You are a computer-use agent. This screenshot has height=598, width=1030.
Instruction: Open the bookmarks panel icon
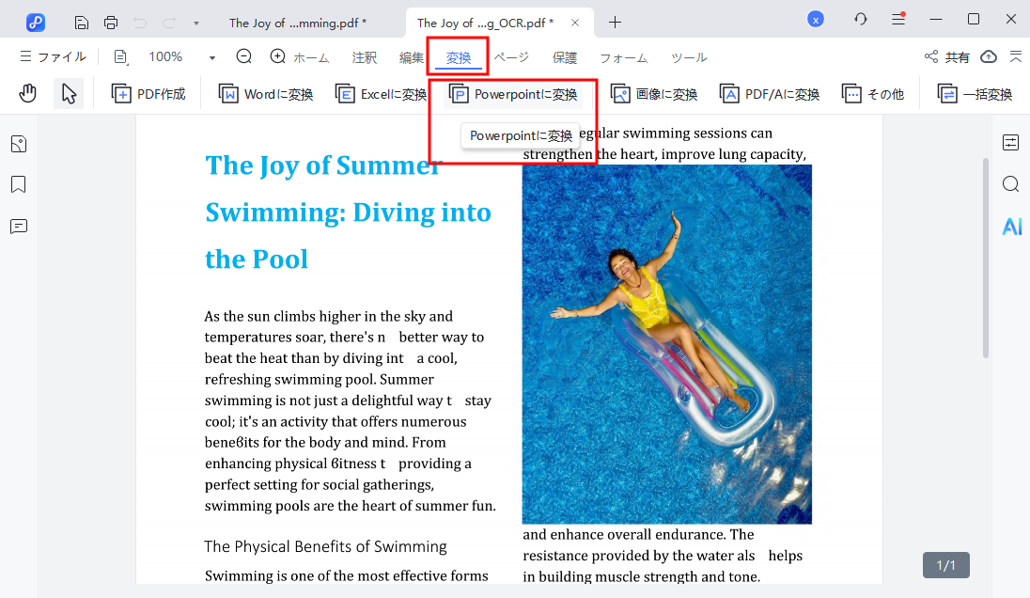[x=19, y=184]
